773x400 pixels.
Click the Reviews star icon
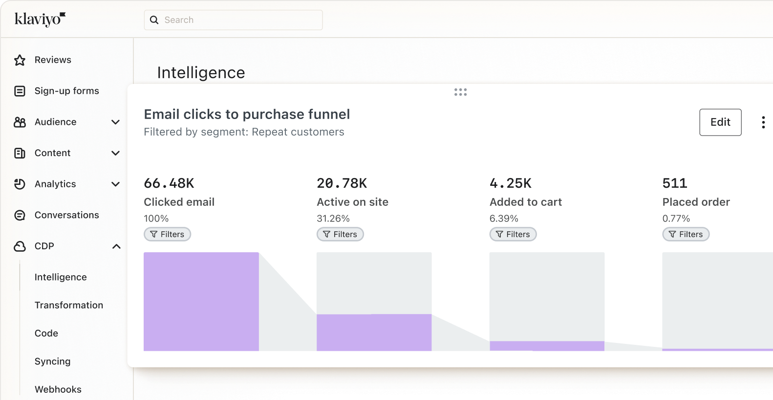[20, 60]
